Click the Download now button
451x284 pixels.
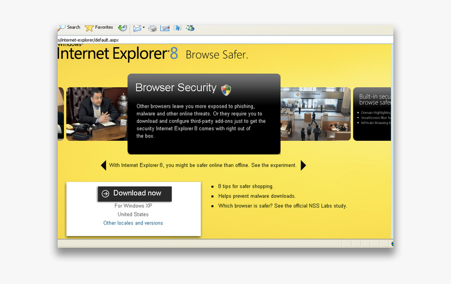[x=135, y=194]
